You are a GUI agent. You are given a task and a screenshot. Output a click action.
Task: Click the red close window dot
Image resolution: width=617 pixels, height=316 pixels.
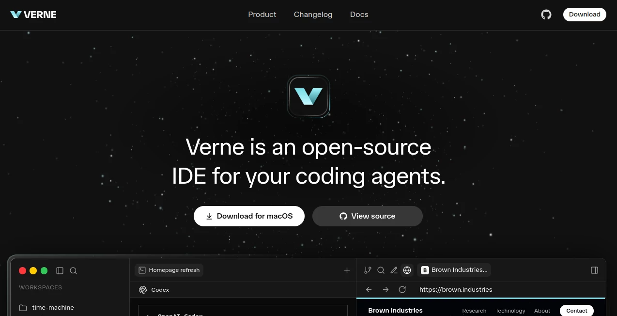(x=22, y=271)
